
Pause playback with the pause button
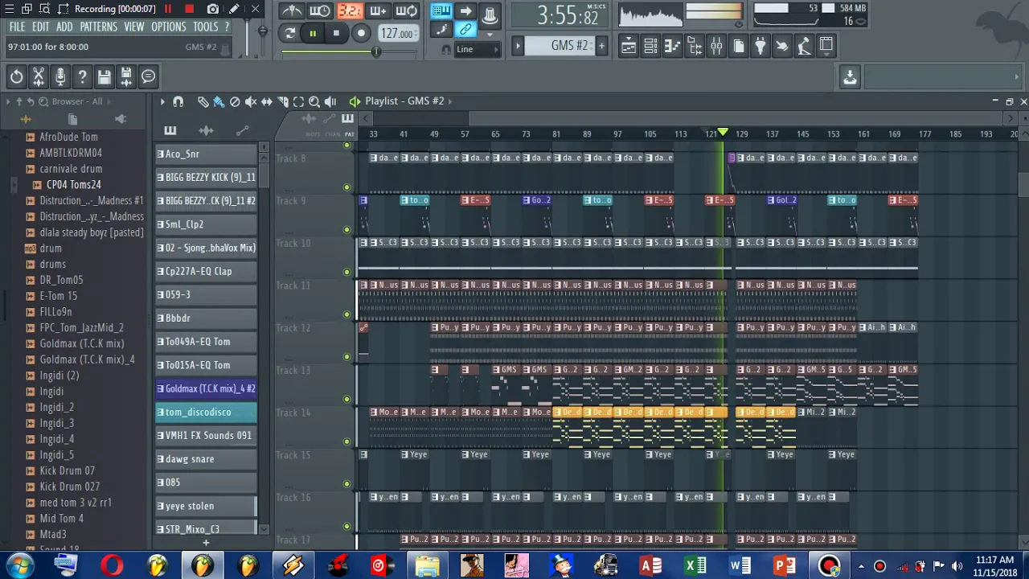(313, 33)
